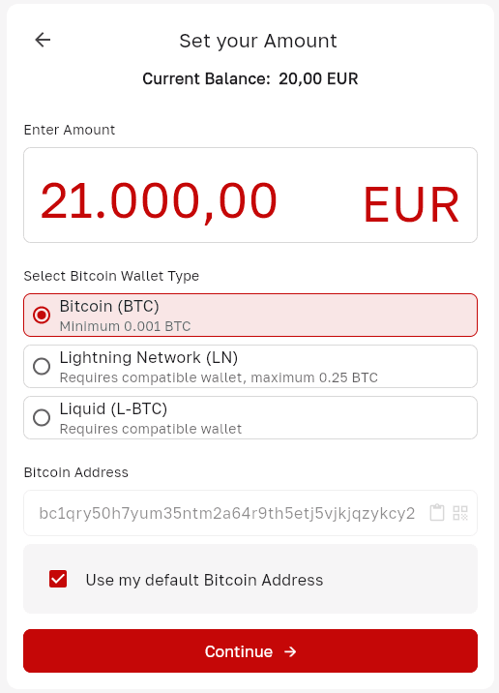Image resolution: width=499 pixels, height=693 pixels.
Task: Click the EUR currency label
Action: [411, 204]
